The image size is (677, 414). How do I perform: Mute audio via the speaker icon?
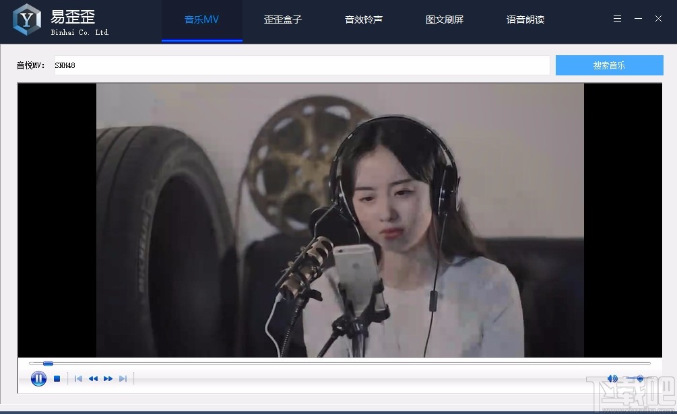click(x=612, y=378)
